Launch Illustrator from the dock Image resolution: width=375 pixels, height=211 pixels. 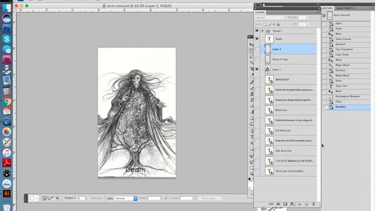coord(6,193)
